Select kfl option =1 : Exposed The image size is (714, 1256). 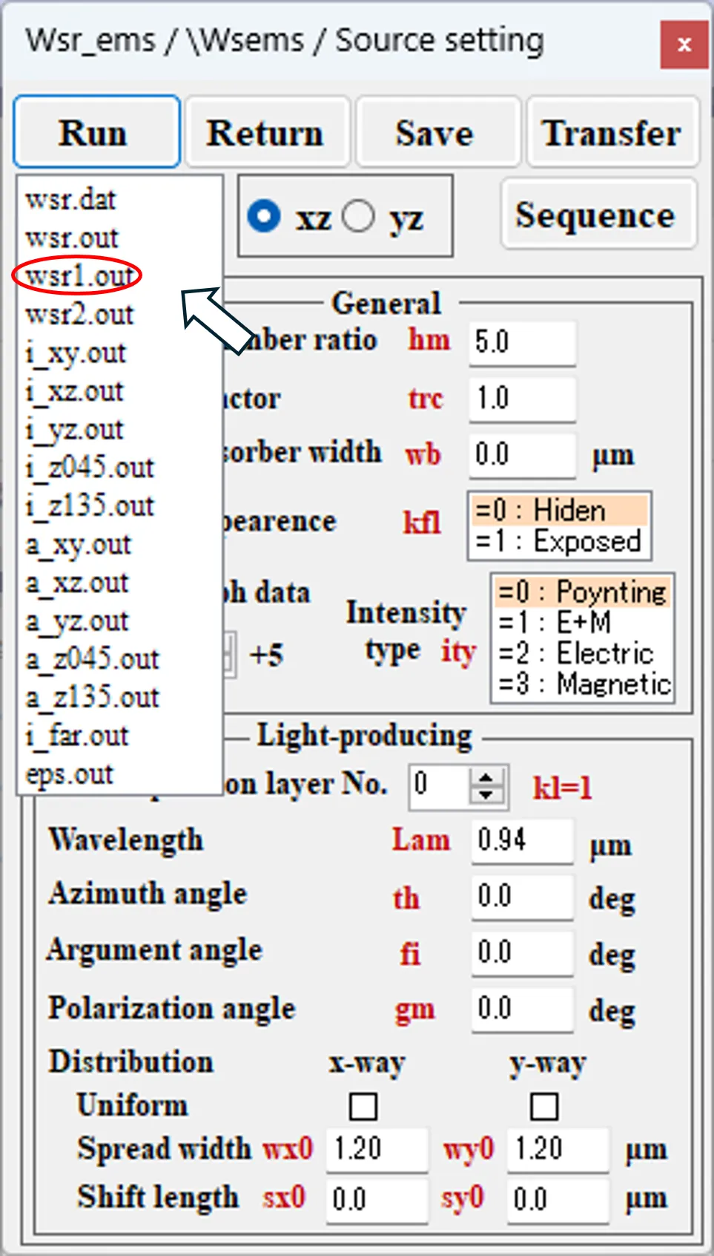559,541
